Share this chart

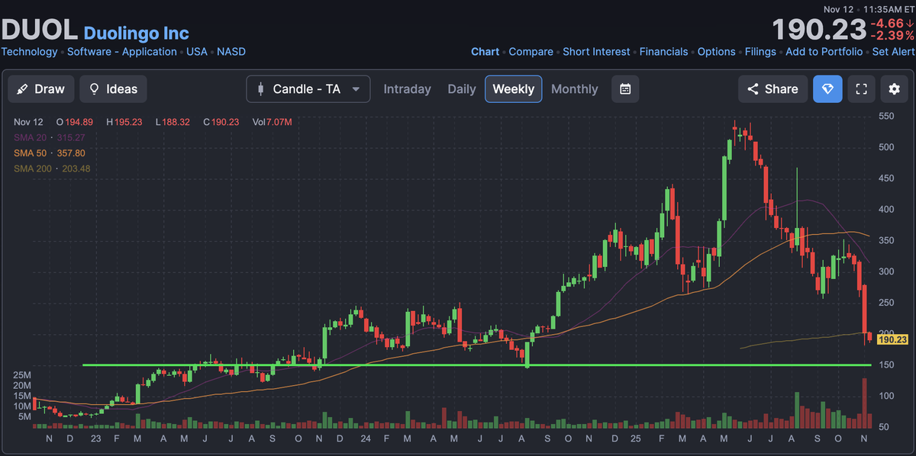click(x=772, y=89)
